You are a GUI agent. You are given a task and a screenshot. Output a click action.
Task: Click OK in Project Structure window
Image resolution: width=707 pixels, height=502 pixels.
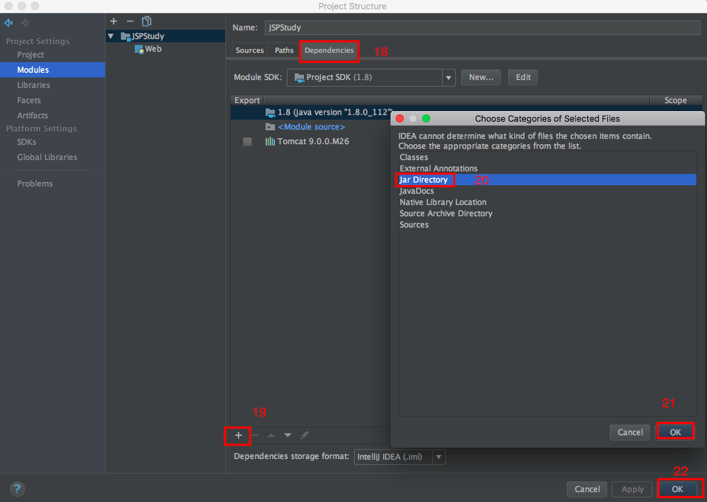click(x=677, y=489)
